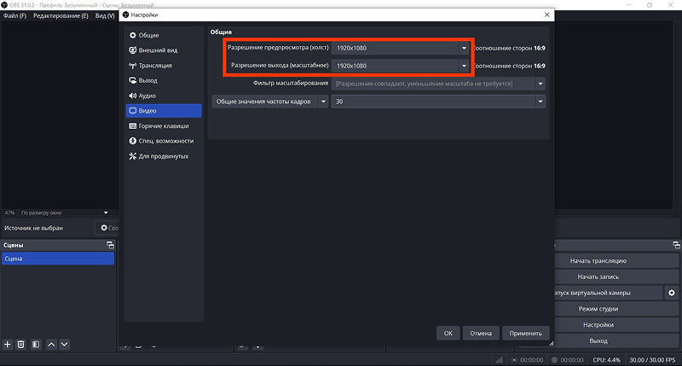Image resolution: width=682 pixels, height=366 pixels.
Task: Open the Редактирование (E) menu
Action: tap(61, 15)
